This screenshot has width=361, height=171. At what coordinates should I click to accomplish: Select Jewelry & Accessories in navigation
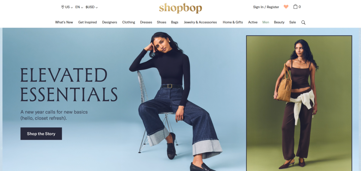point(200,22)
